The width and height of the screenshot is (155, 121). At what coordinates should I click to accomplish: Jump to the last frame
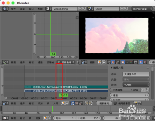[x=148, y=118]
